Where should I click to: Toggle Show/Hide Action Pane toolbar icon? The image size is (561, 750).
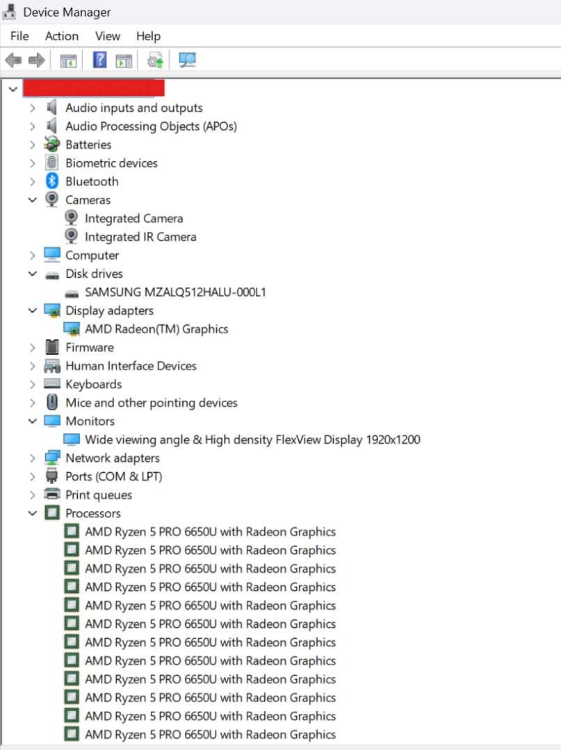coord(124,60)
